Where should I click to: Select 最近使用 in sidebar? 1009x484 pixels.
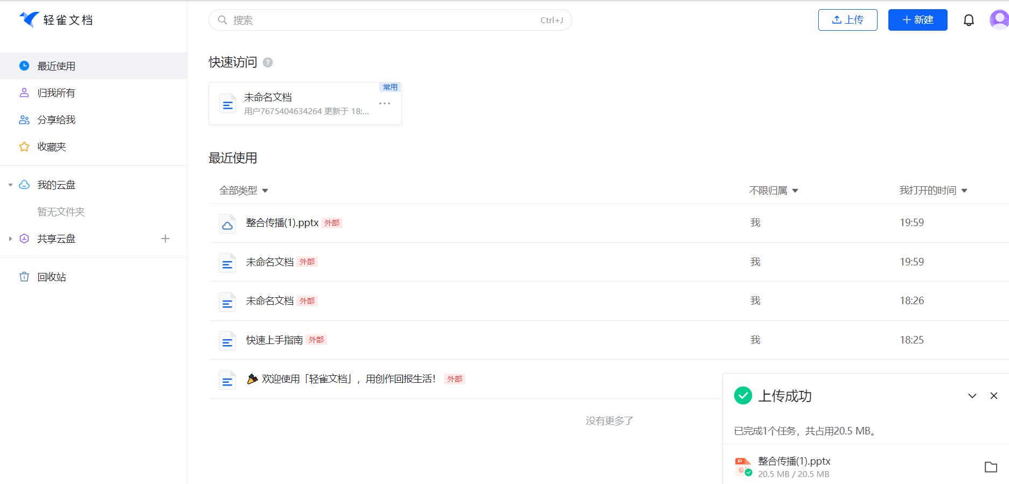point(94,66)
